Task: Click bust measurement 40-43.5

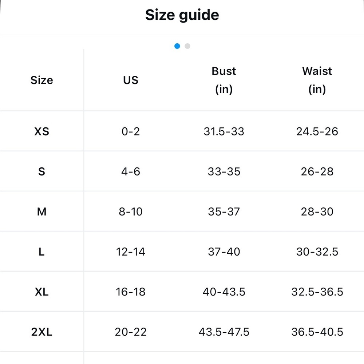Action: (224, 292)
